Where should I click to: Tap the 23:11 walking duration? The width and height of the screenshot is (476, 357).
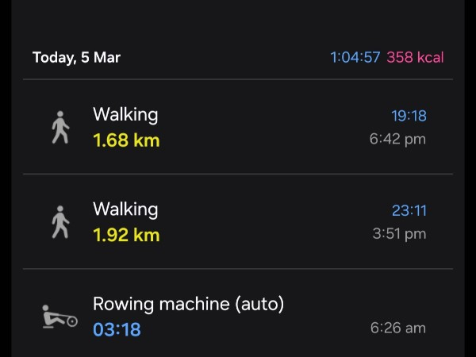click(x=409, y=210)
